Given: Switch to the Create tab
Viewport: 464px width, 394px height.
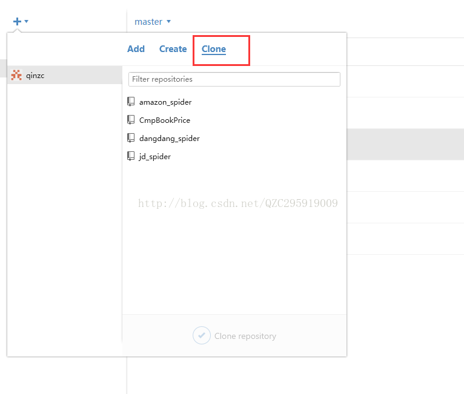Looking at the screenshot, I should tap(173, 49).
